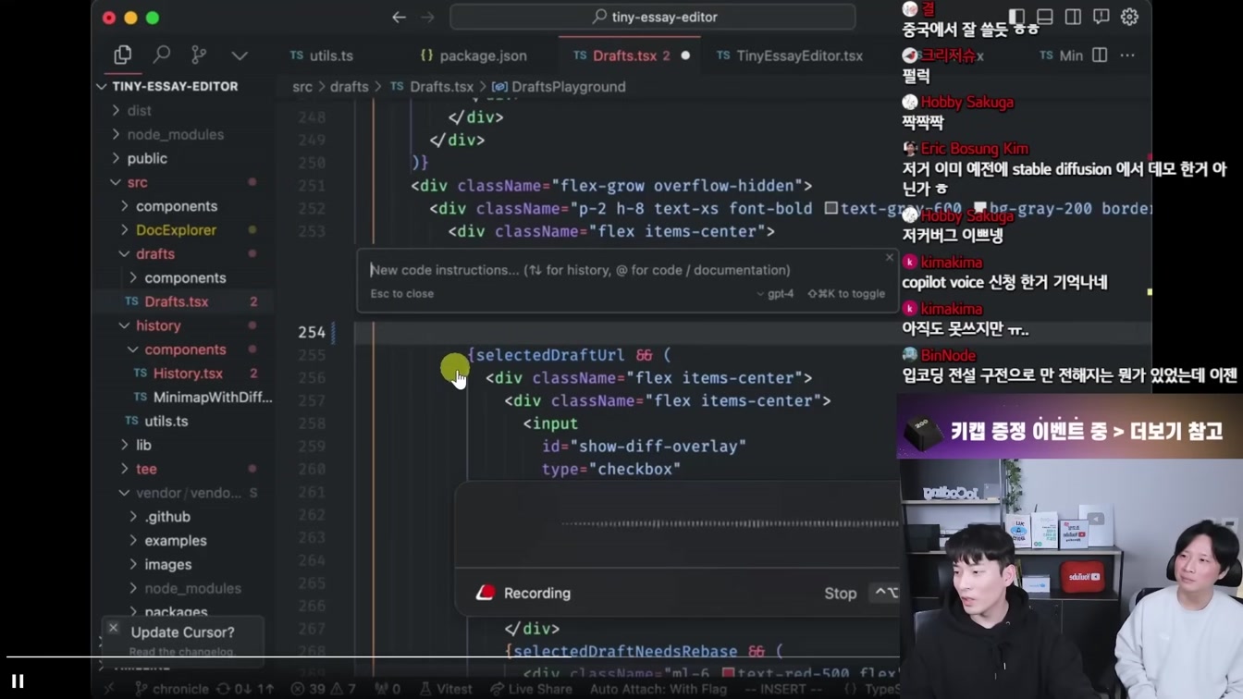
Task: Toggle bottom panel layout icon
Action: pyautogui.click(x=1045, y=17)
